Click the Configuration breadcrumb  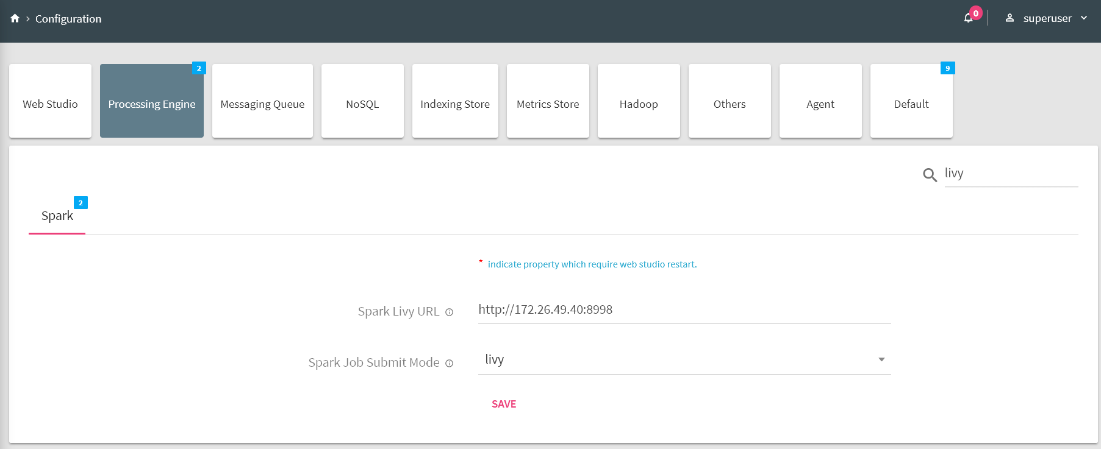tap(68, 19)
